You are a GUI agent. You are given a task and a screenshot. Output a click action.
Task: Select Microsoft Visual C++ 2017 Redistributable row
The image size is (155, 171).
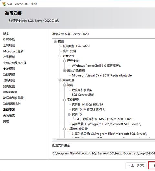(x=102, y=75)
